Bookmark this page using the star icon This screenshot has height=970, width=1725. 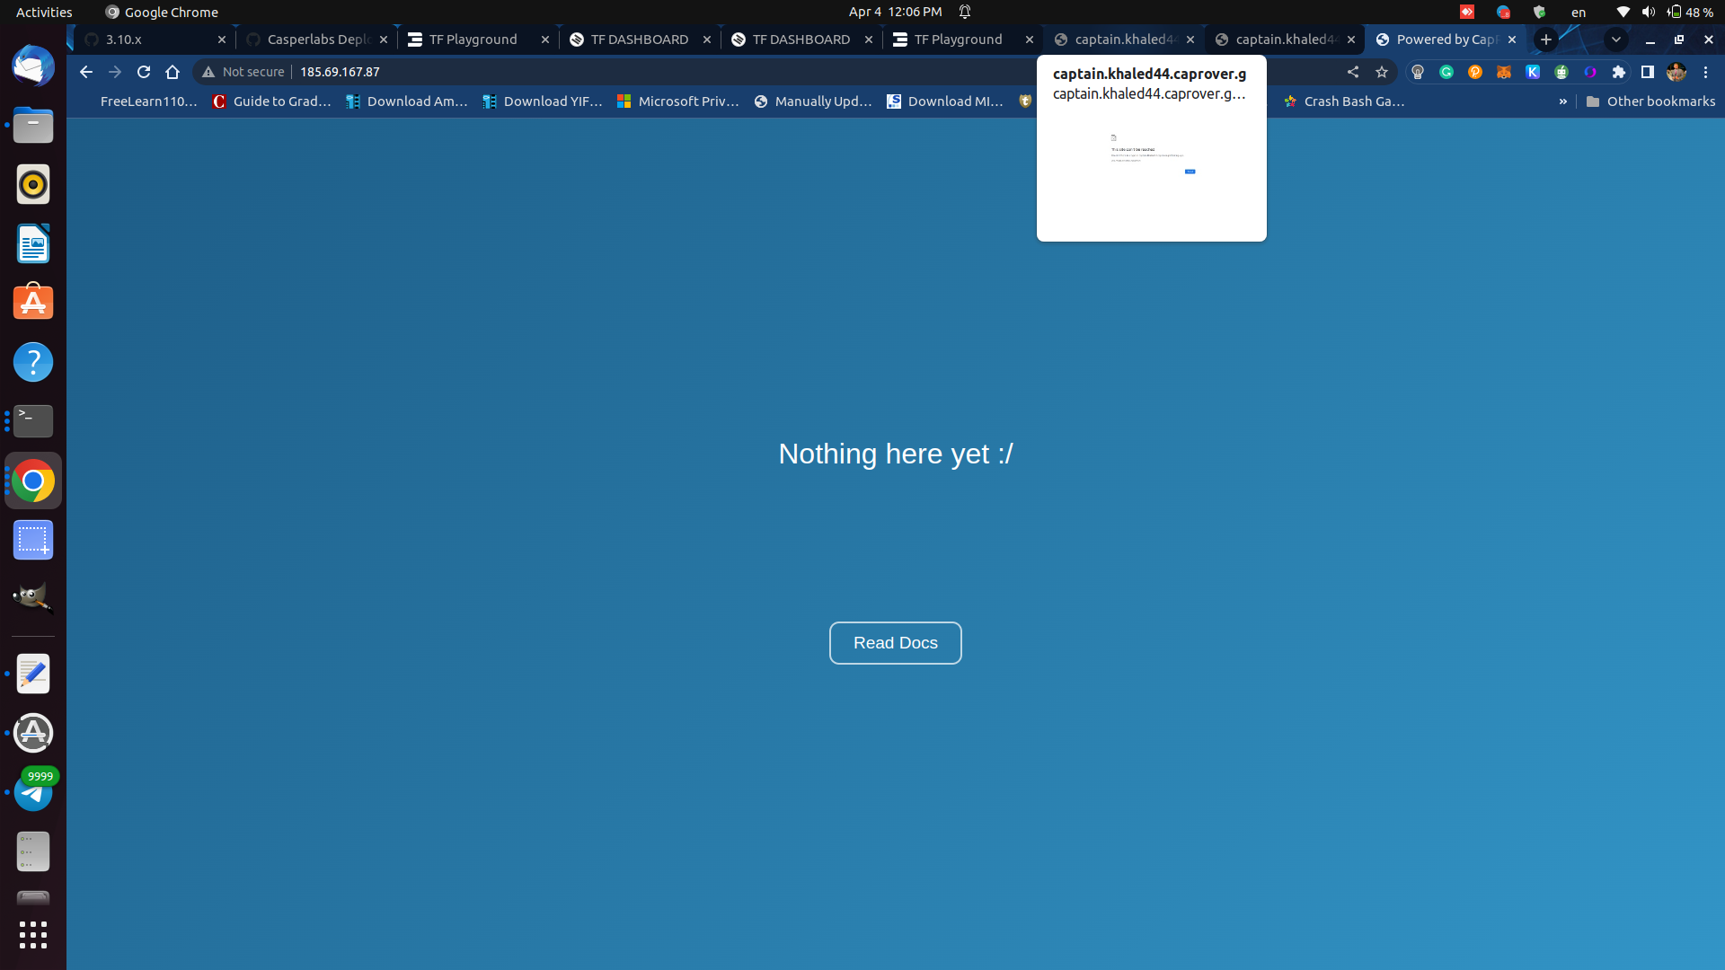point(1381,72)
